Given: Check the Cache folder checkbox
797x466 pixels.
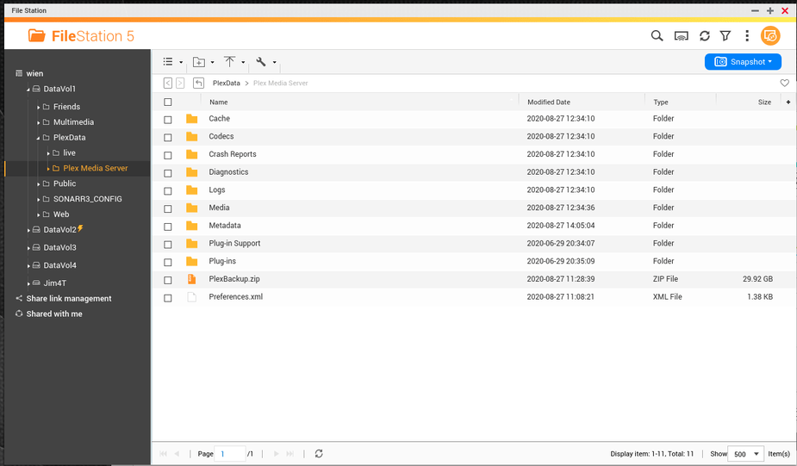Looking at the screenshot, I should coord(168,120).
